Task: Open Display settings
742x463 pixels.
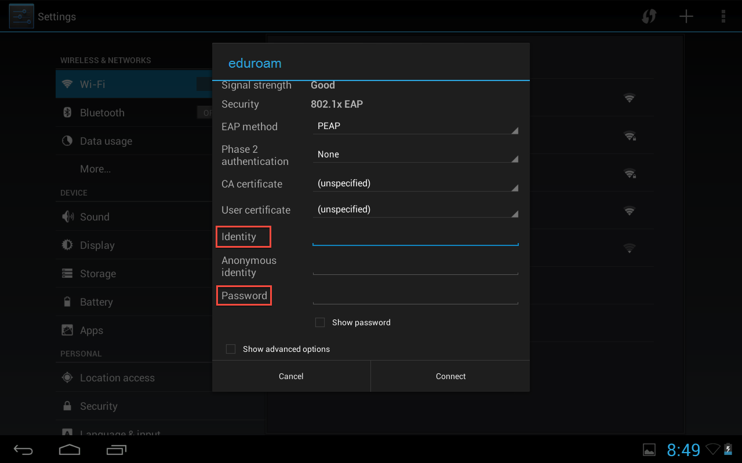Action: (x=134, y=245)
